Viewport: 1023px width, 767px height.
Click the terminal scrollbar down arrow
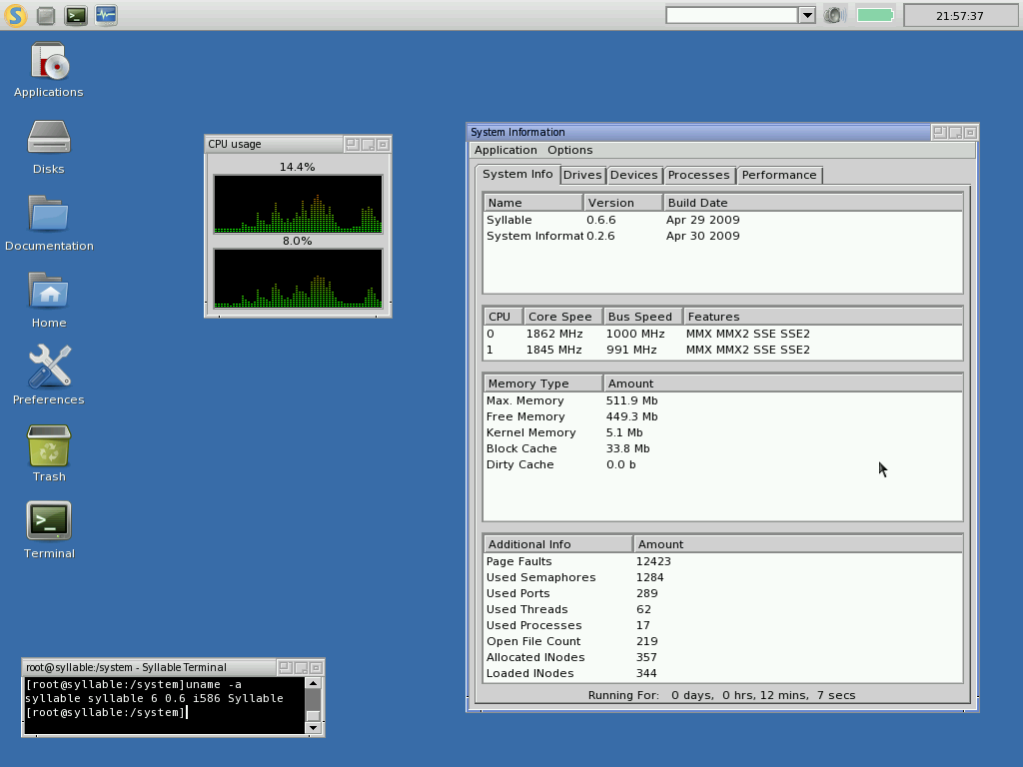tap(313, 728)
